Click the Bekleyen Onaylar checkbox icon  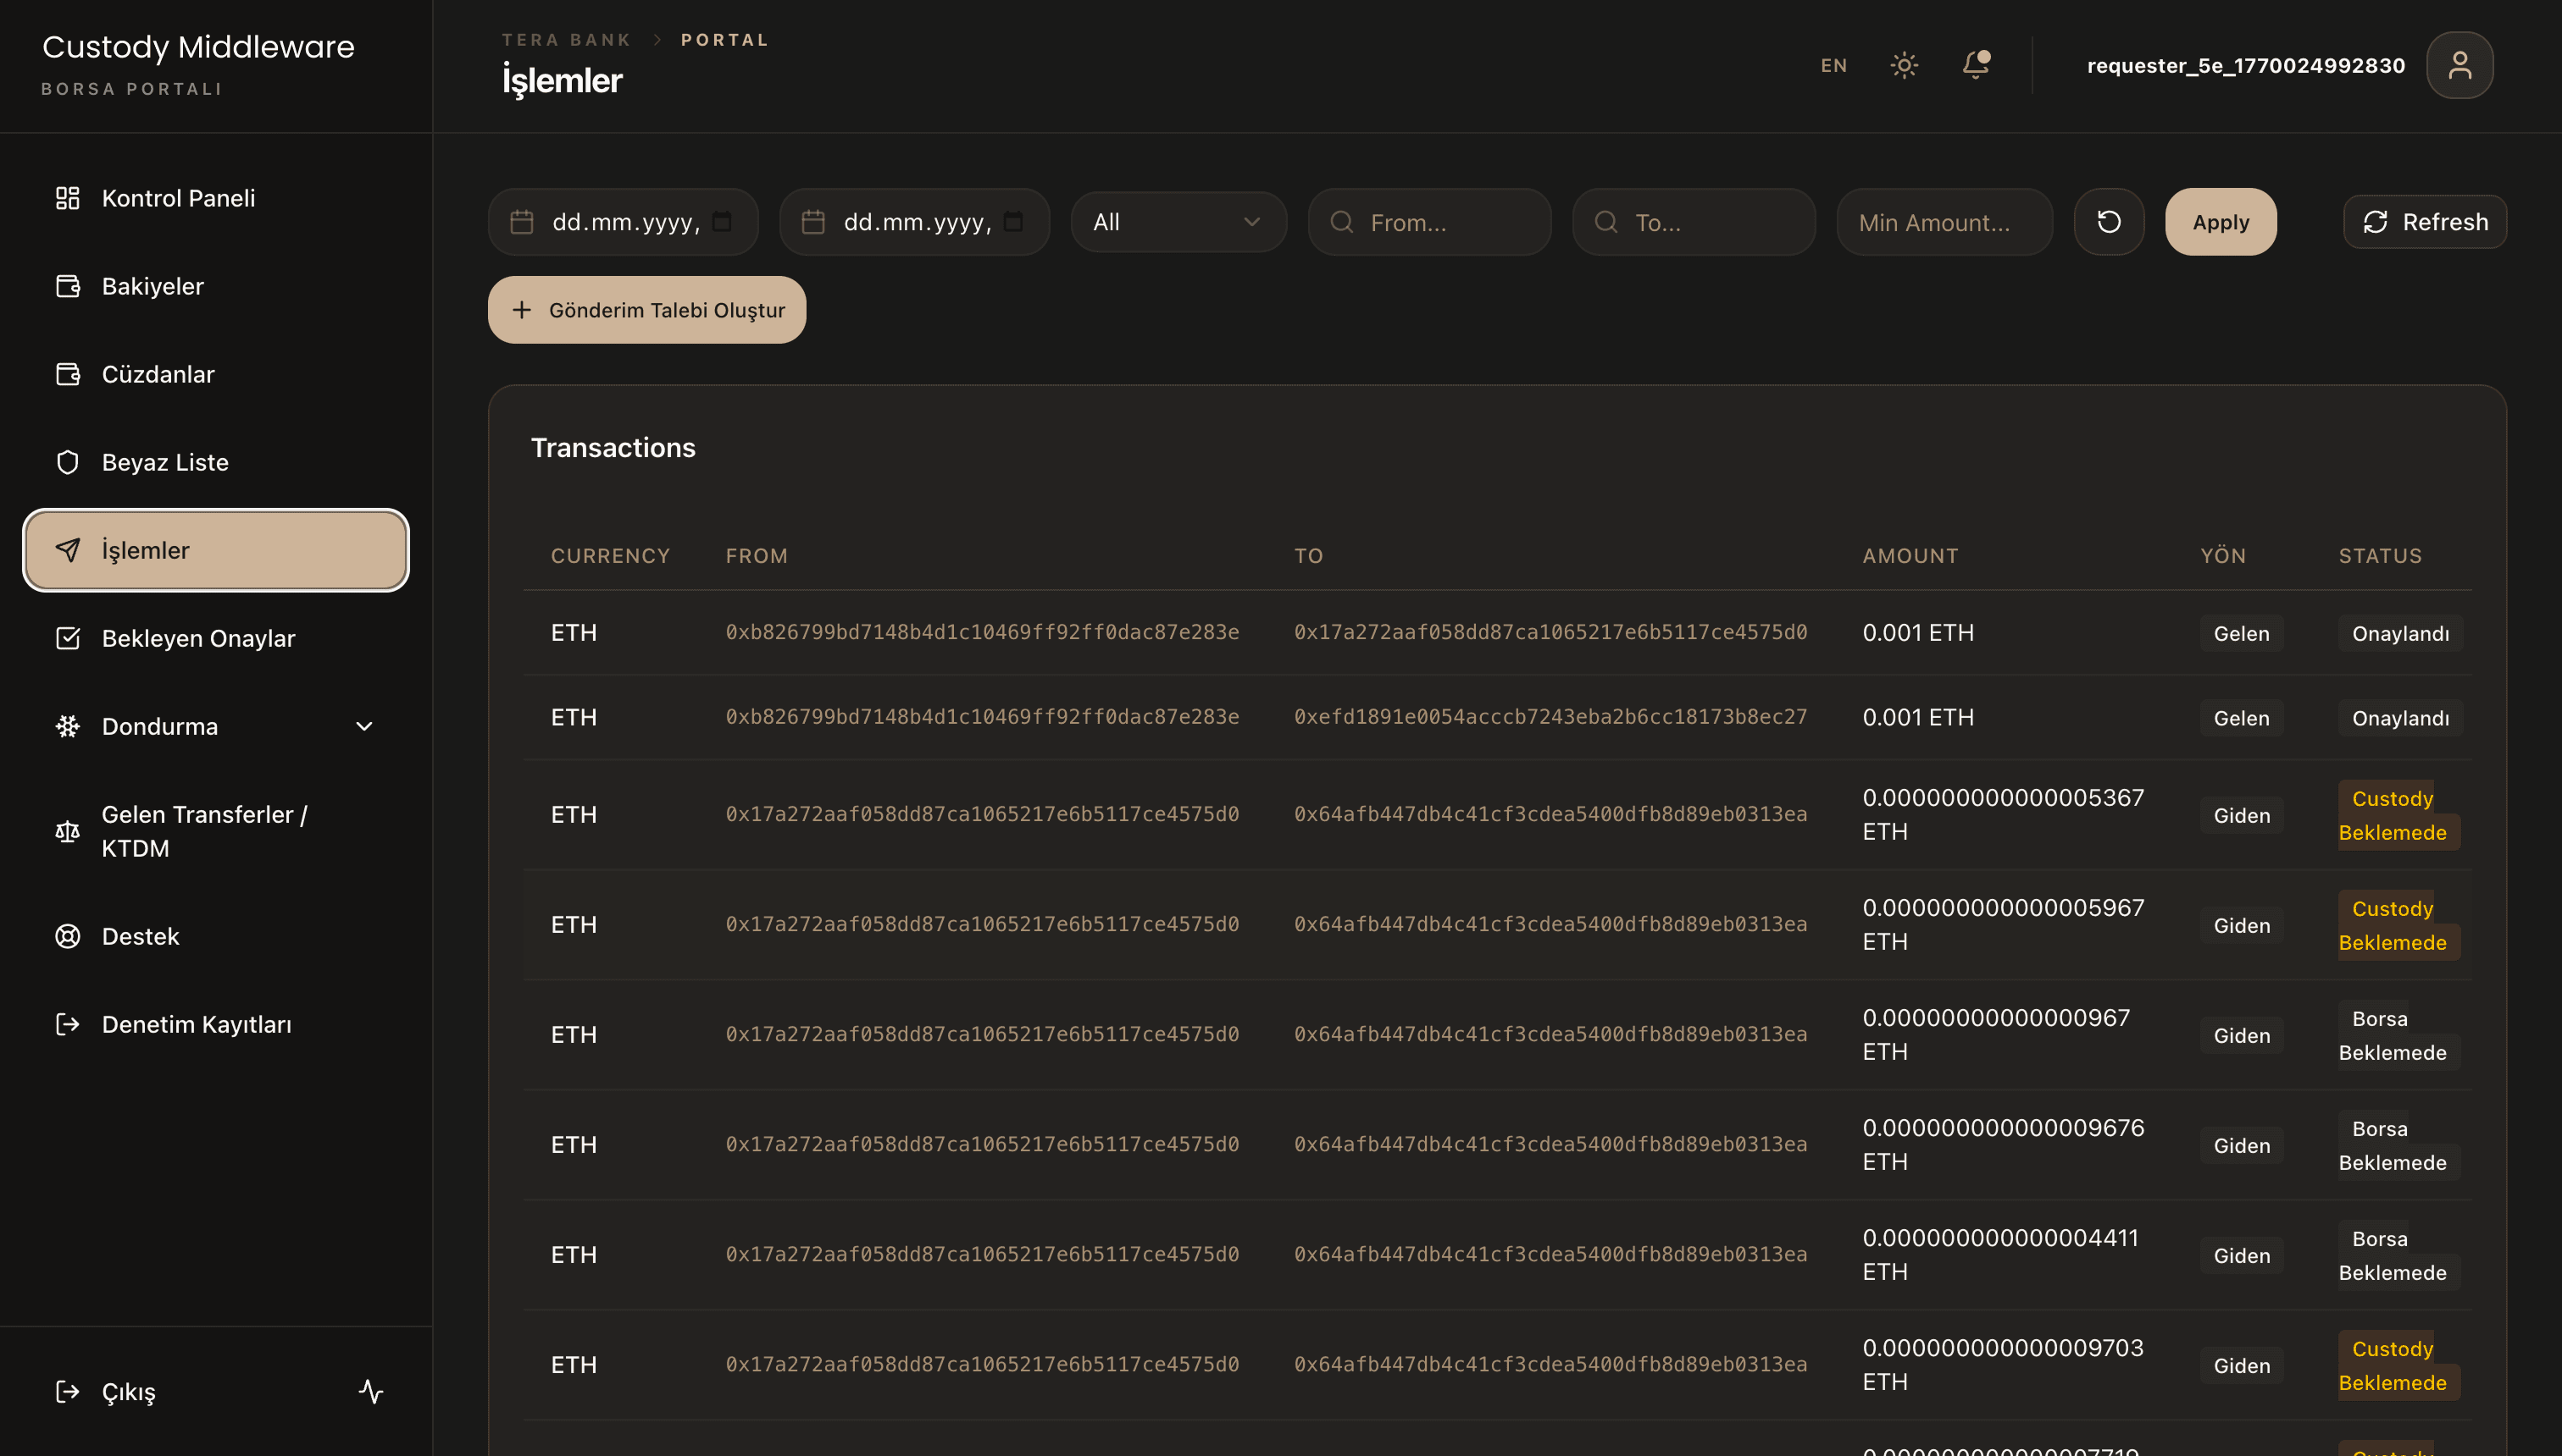(67, 638)
